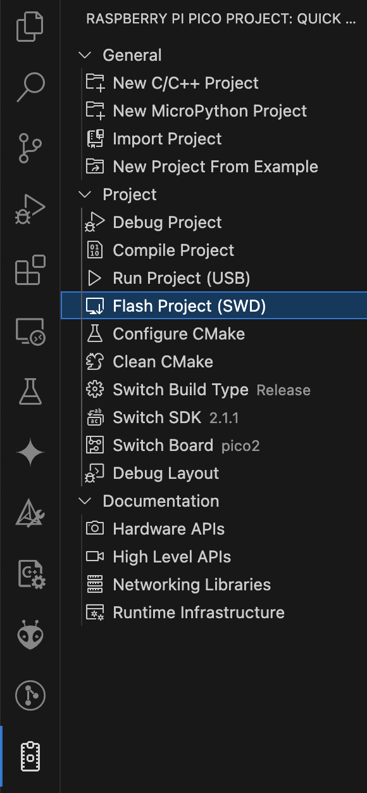
Task: Open the PlatformIO alien icon
Action: tap(30, 635)
